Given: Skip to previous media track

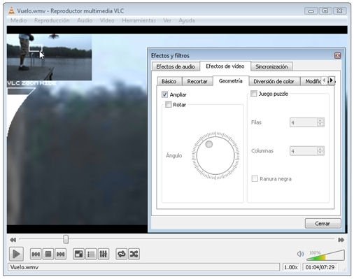Looking at the screenshot, I should [36, 254].
